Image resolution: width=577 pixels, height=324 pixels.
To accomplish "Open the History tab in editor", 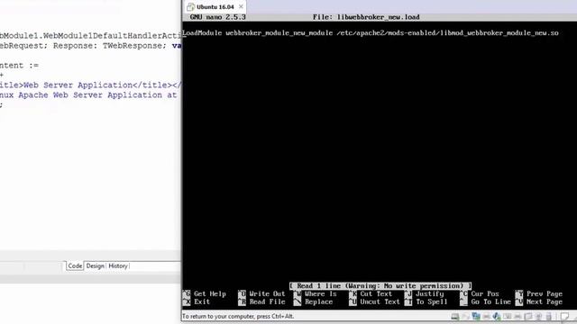I will (118, 265).
